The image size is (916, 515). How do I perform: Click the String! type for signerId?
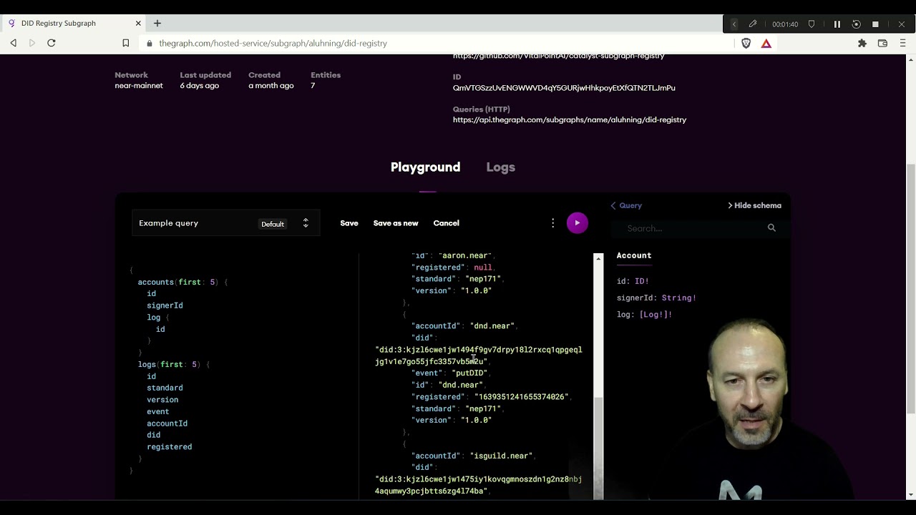coord(679,298)
